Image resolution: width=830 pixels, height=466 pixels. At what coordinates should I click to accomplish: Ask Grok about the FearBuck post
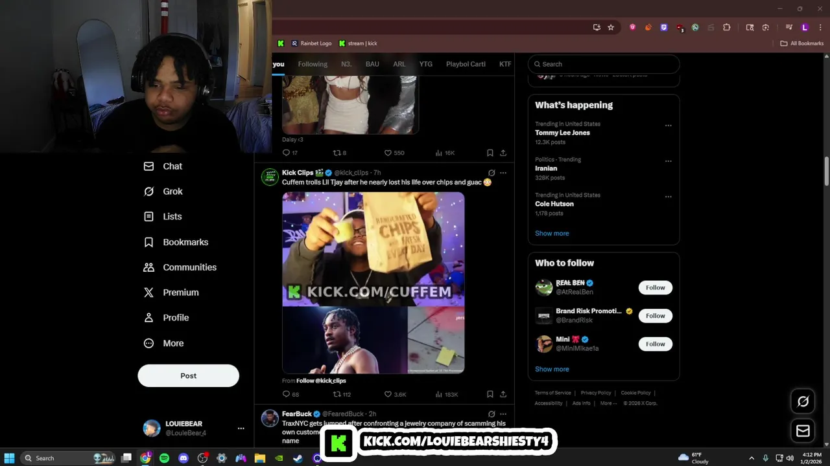tap(492, 414)
